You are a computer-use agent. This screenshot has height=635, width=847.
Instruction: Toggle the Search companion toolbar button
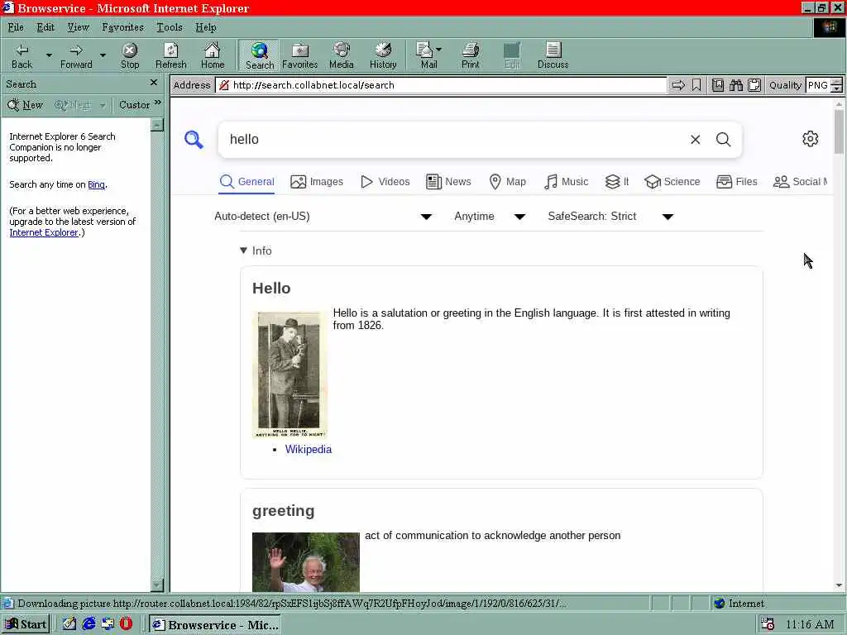(x=259, y=56)
